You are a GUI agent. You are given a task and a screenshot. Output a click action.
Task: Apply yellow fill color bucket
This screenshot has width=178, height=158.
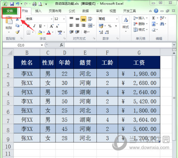40,32
